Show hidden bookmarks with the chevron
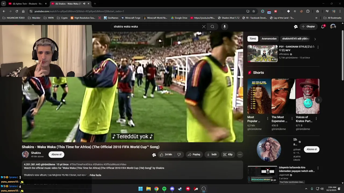The width and height of the screenshot is (344, 193). [x=316, y=18]
